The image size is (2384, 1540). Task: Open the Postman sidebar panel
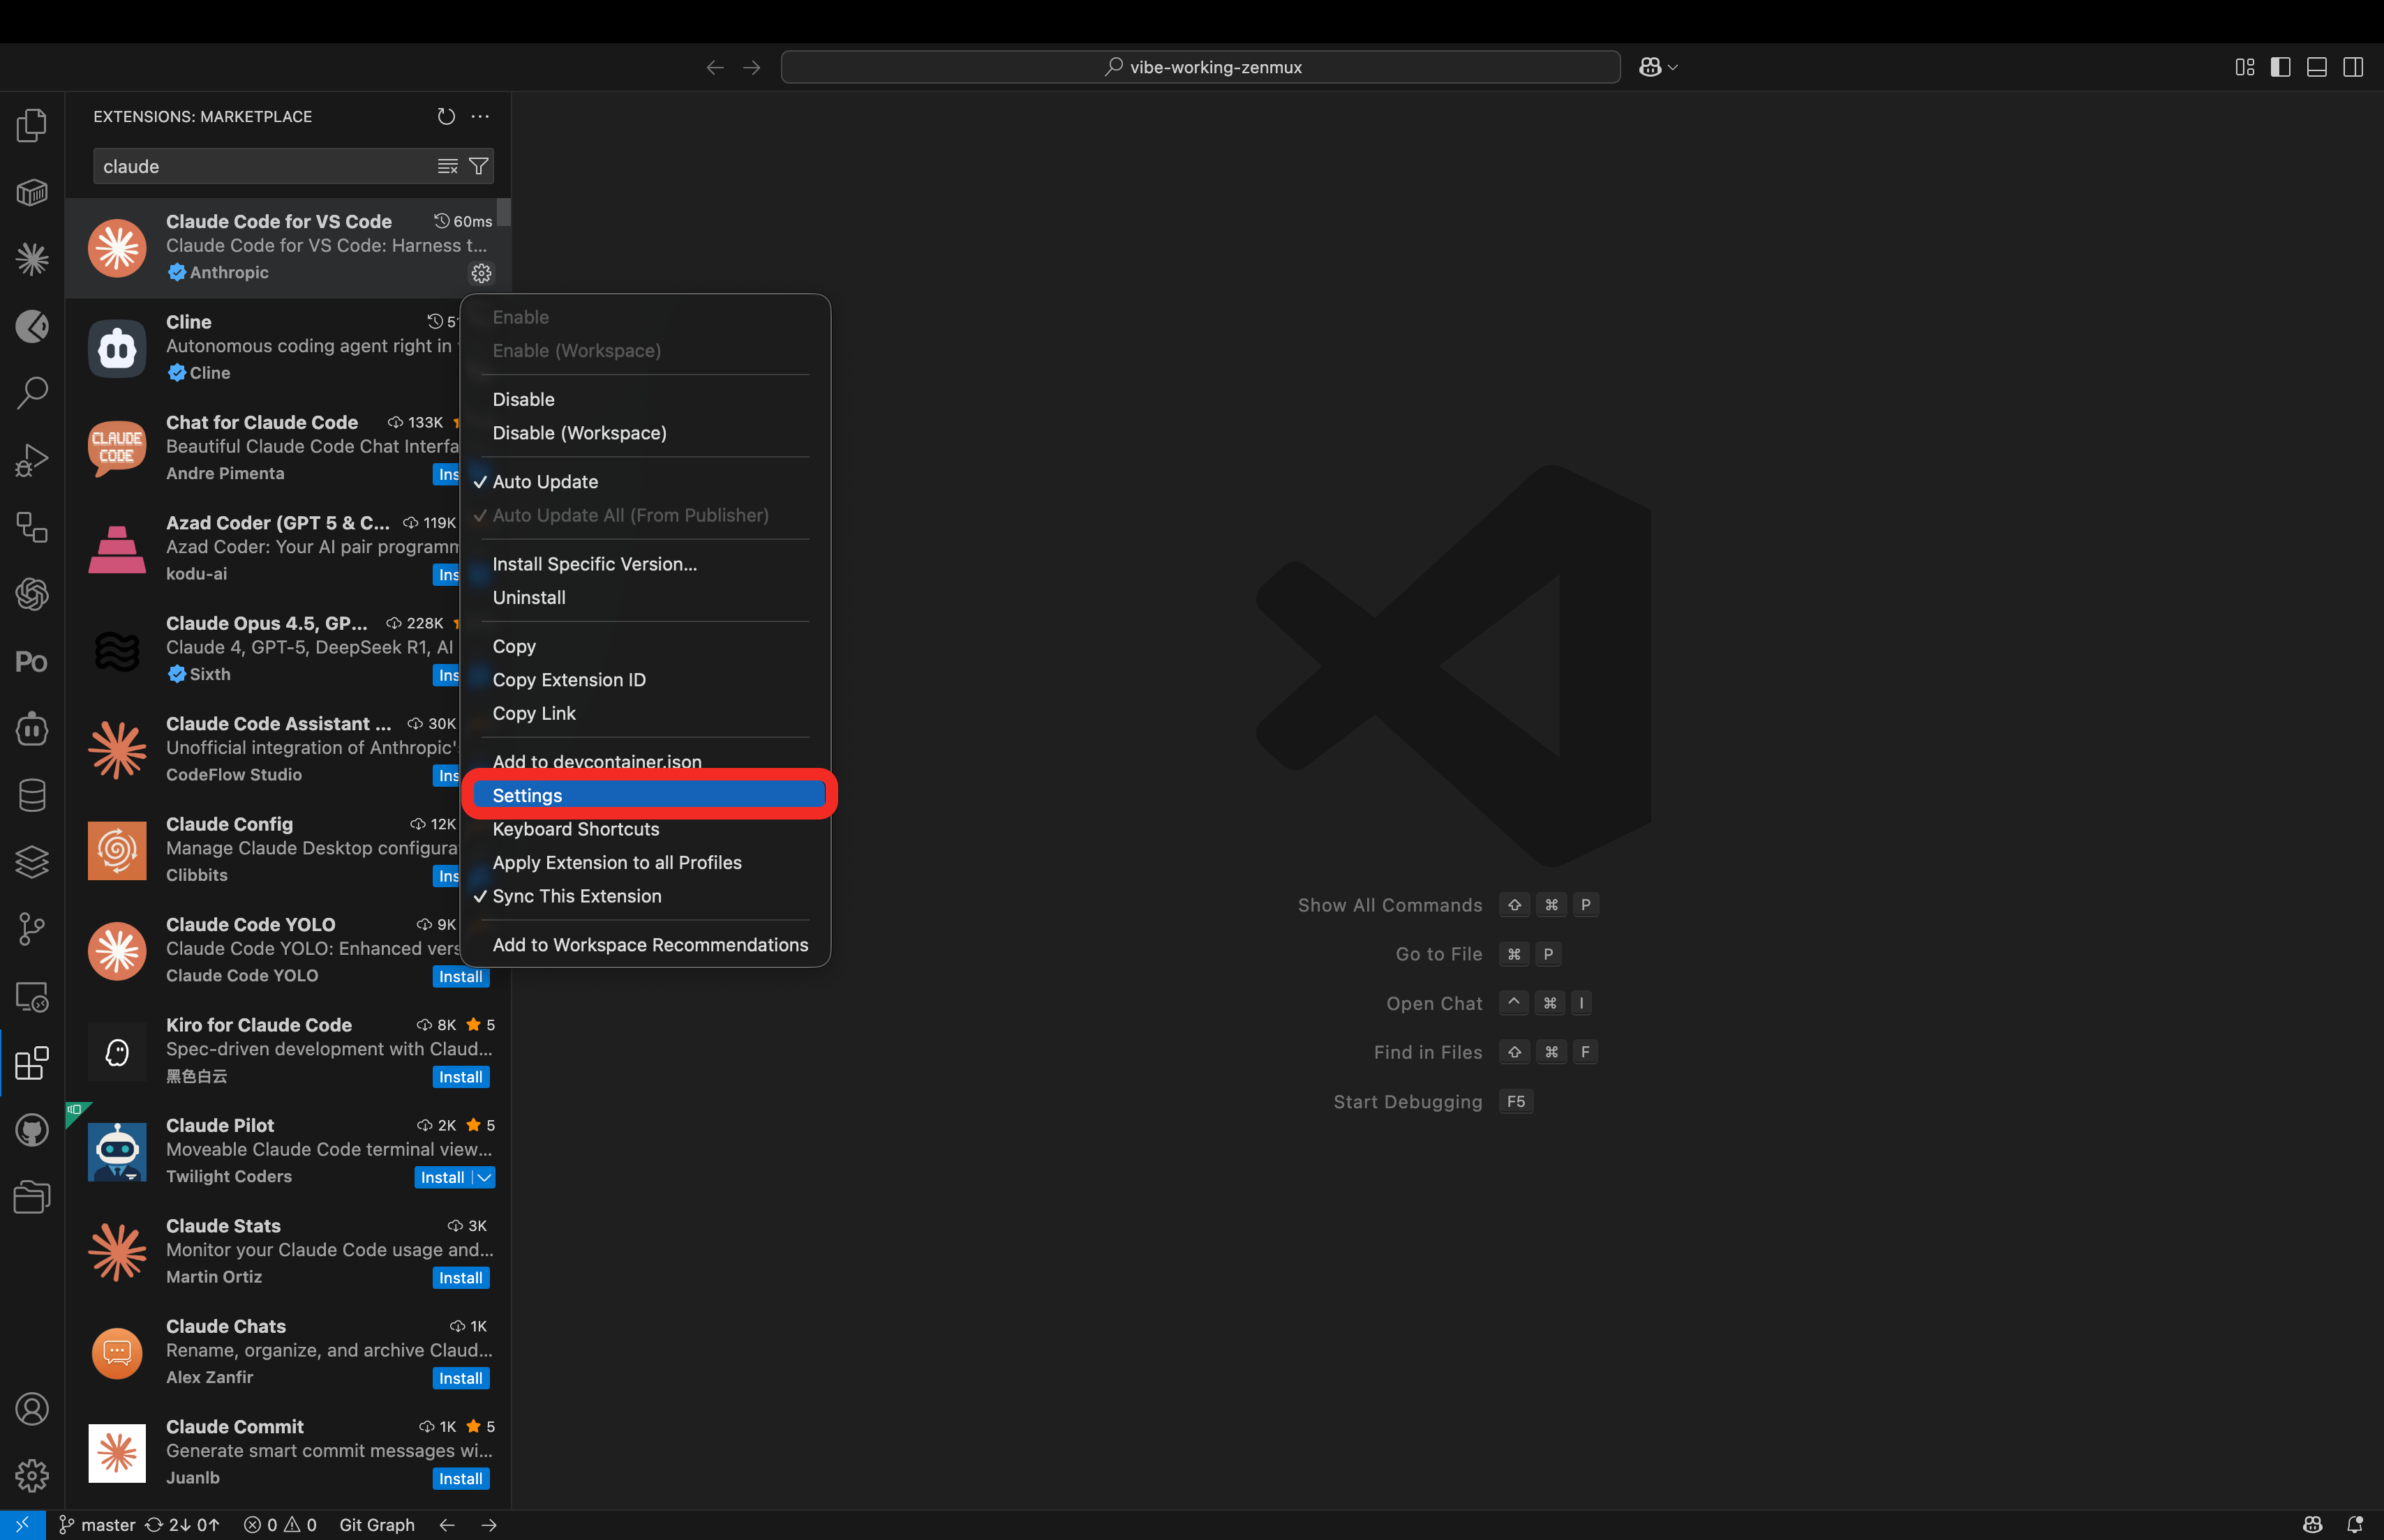[x=32, y=661]
